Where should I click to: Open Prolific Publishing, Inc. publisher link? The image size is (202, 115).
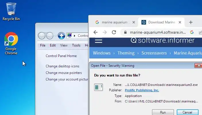point(142,90)
